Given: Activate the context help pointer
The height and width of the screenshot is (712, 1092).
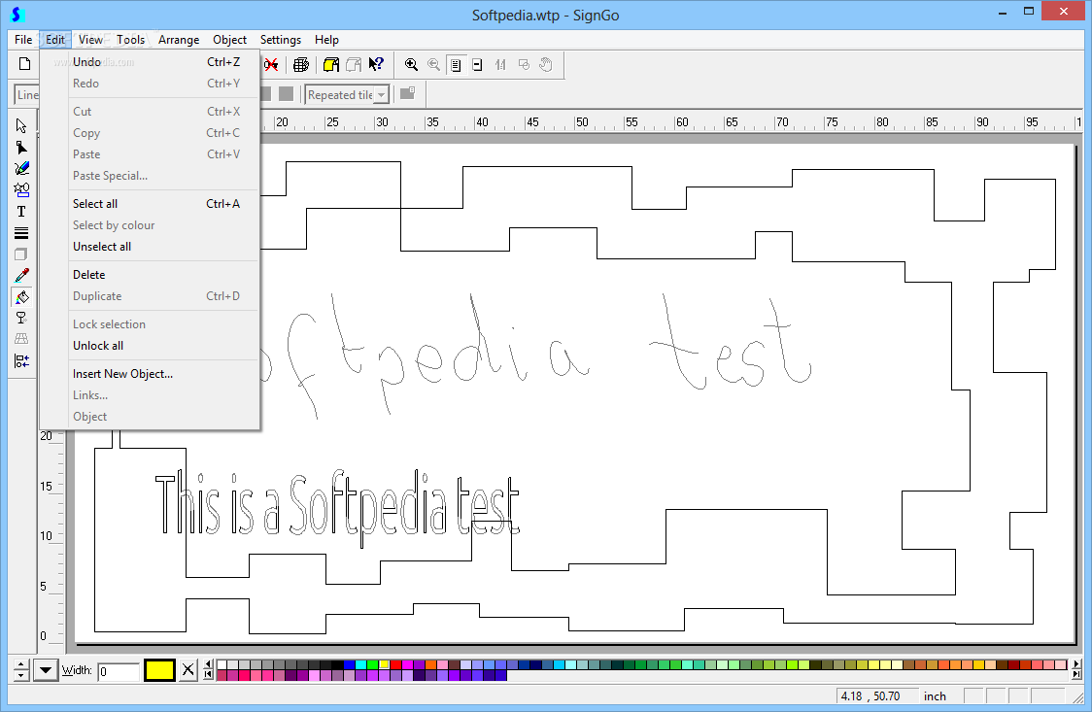Looking at the screenshot, I should coord(376,65).
